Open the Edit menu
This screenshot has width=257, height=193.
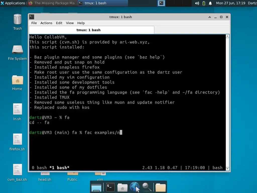pos(59,23)
